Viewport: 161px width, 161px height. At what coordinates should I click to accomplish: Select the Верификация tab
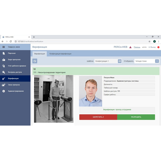pos(39,54)
